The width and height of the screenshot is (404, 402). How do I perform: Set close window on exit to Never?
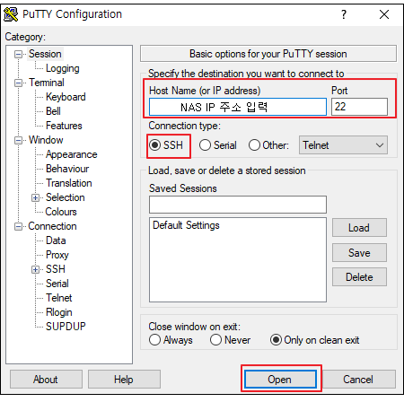pyautogui.click(x=215, y=340)
